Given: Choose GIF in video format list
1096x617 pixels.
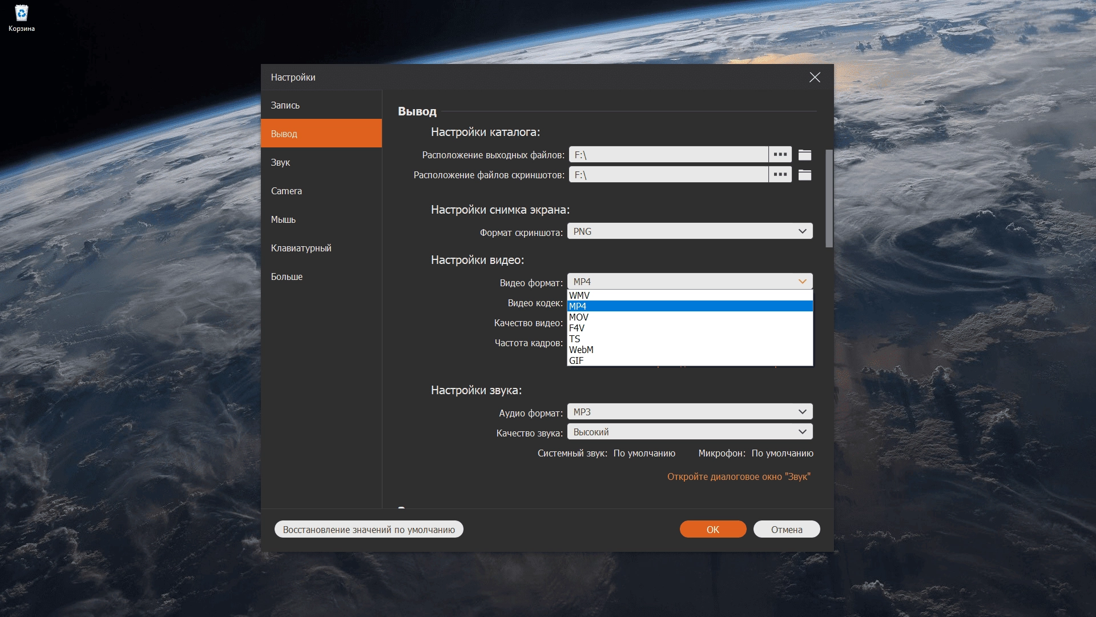Looking at the screenshot, I should point(690,360).
